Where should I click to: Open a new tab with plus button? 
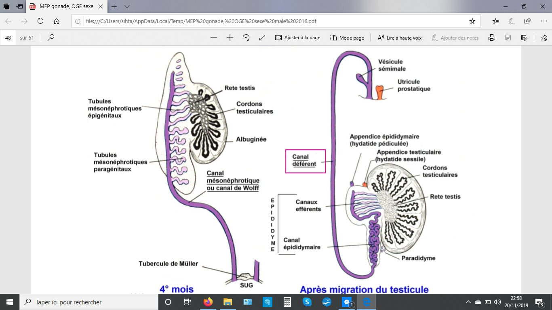point(114,7)
